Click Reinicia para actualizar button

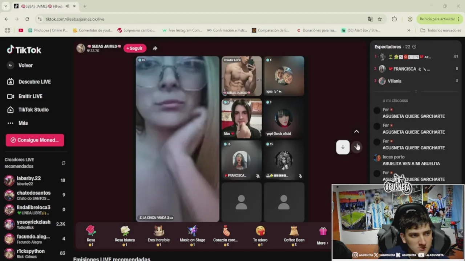click(x=437, y=19)
